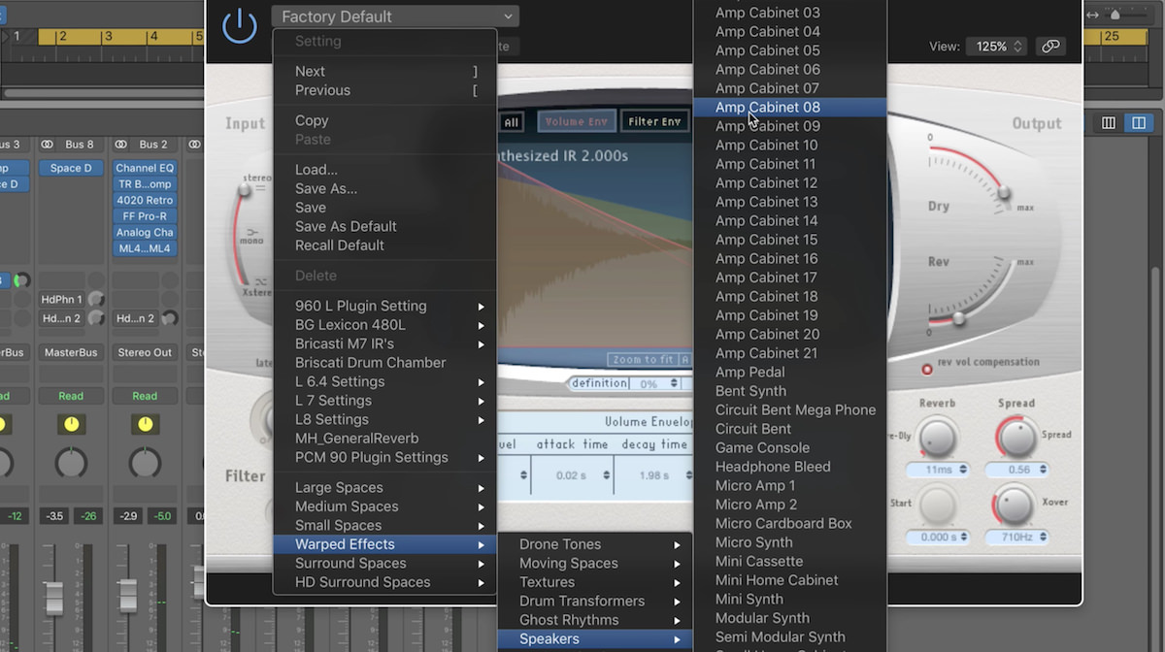Image resolution: width=1165 pixels, height=652 pixels.
Task: Adjust the Dry output slider handle
Action: tap(1004, 193)
